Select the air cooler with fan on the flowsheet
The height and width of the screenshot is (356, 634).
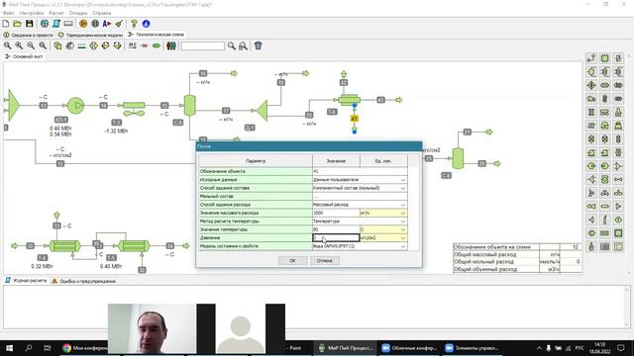click(x=134, y=108)
